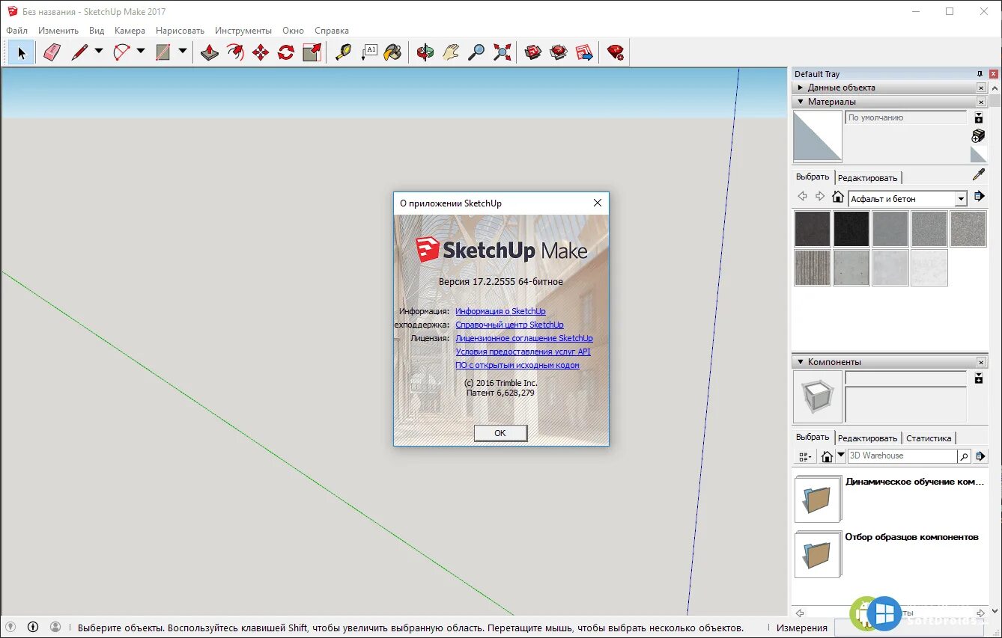Open the Arc tool dropdown arrow

[140, 52]
